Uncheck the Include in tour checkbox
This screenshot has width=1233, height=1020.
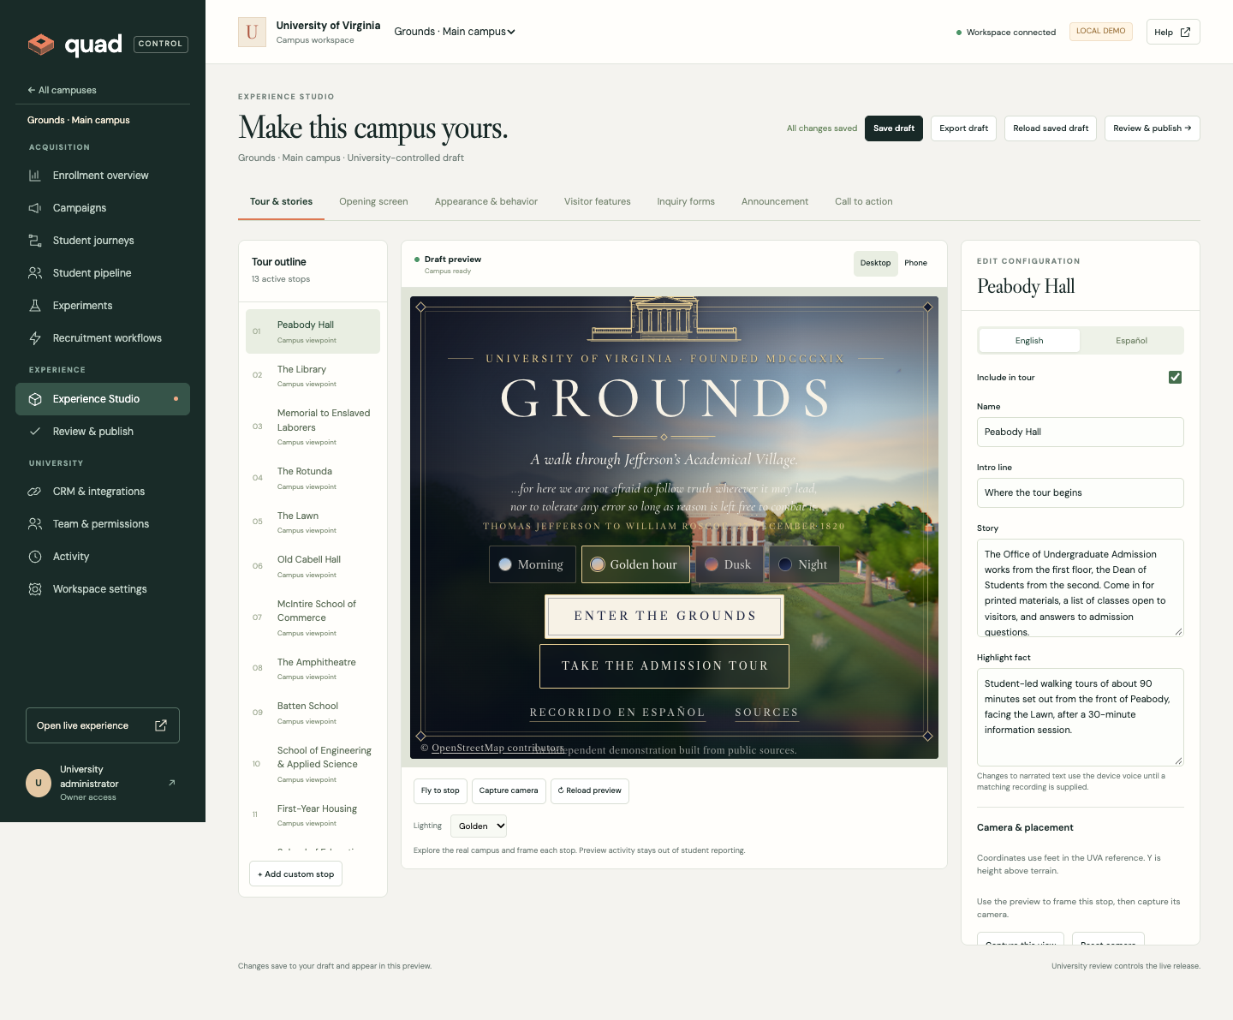pos(1175,378)
